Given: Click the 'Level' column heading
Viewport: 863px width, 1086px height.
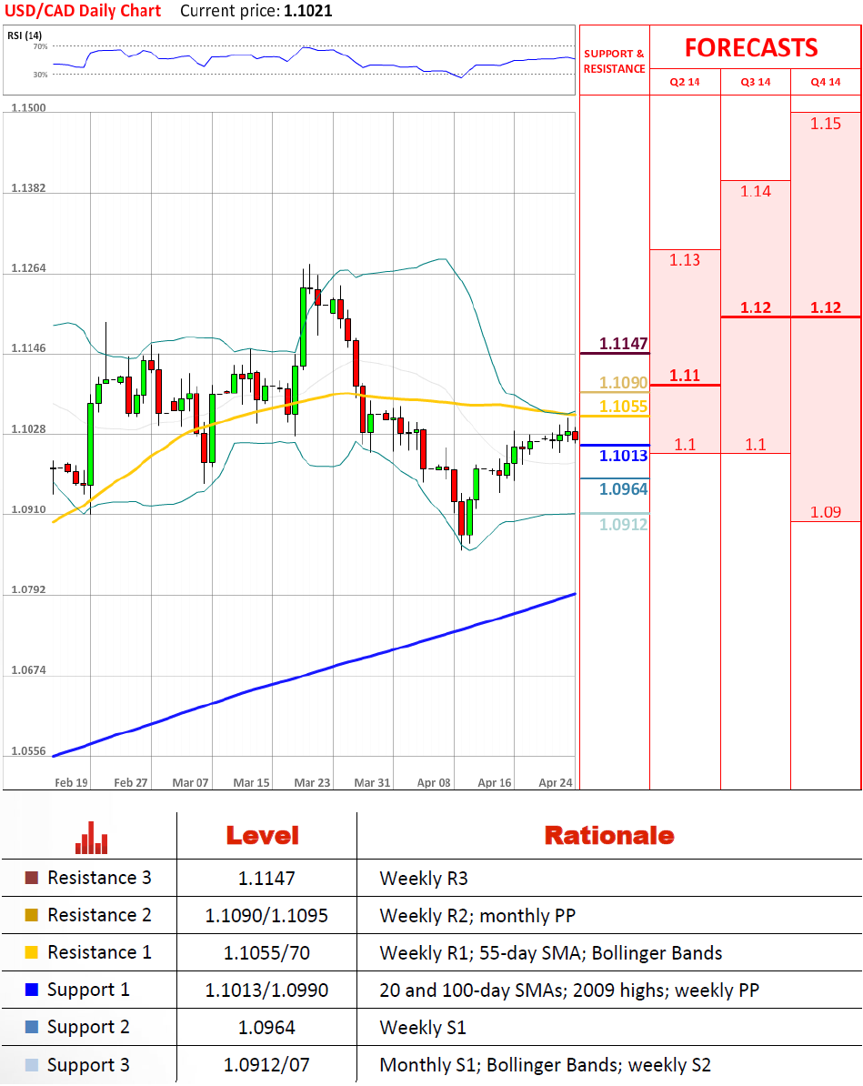Looking at the screenshot, I should 263,835.
